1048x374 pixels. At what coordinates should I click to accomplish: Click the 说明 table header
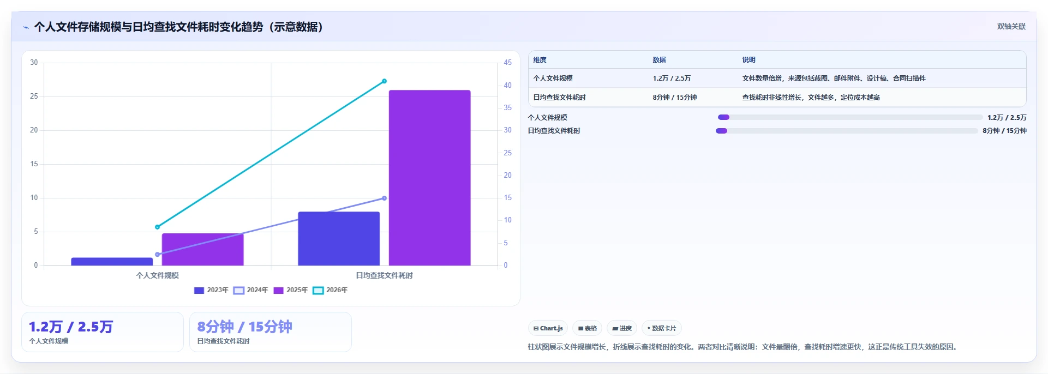click(749, 60)
